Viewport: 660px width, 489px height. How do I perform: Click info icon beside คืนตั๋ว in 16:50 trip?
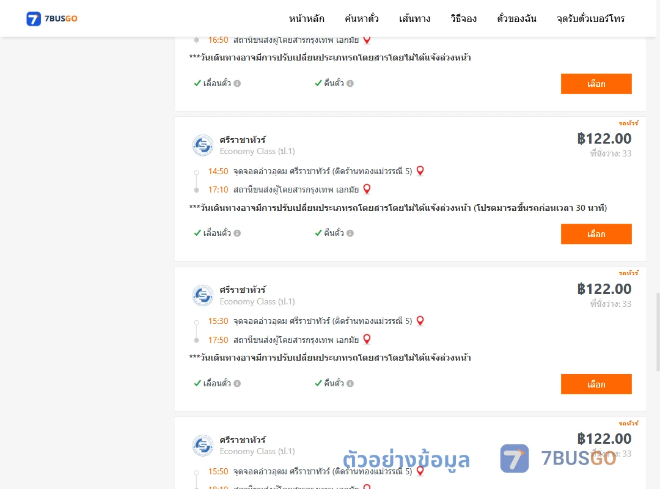coord(350,83)
